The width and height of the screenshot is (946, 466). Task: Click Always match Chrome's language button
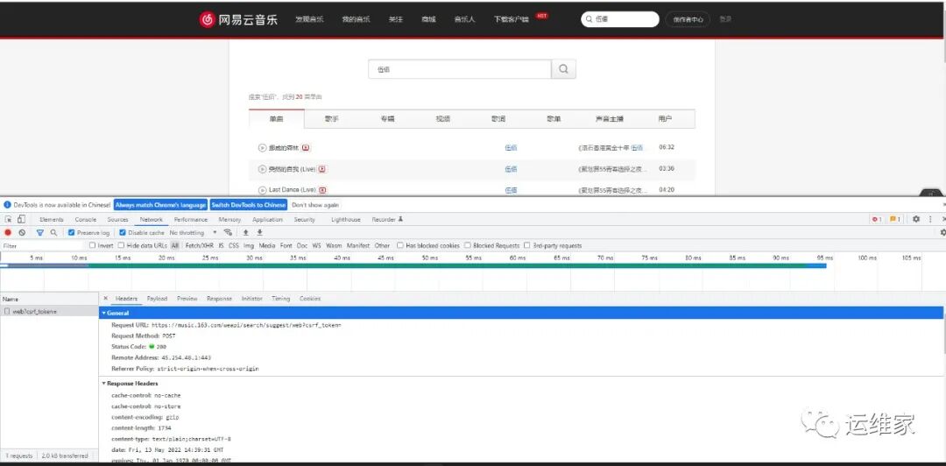[160, 205]
